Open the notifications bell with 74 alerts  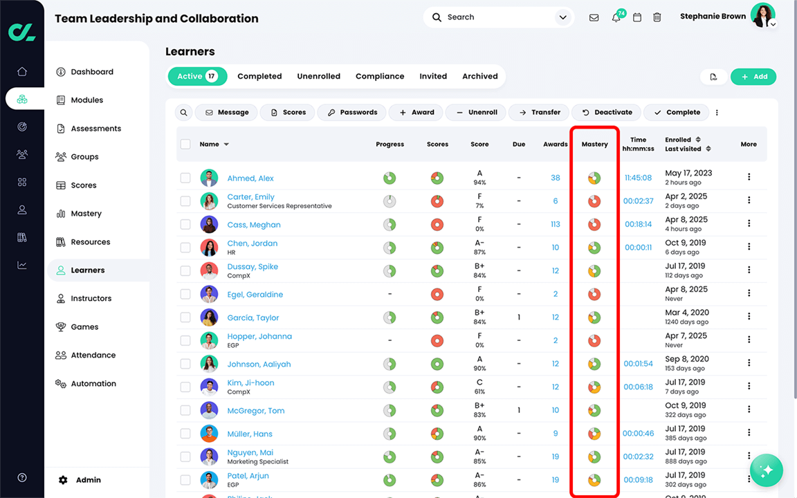pos(615,17)
